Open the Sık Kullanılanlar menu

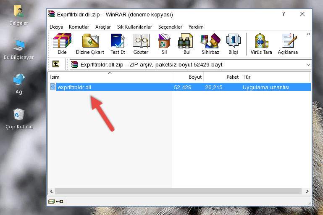coord(134,27)
